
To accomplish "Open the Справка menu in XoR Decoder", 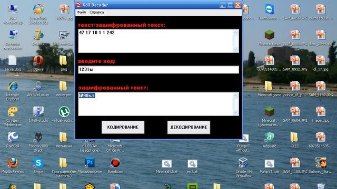I will click(x=97, y=12).
